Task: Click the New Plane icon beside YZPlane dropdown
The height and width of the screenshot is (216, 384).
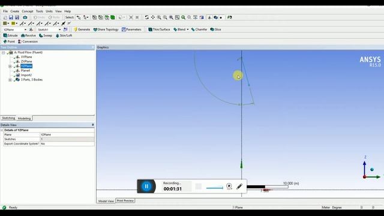Action: pyautogui.click(x=31, y=29)
